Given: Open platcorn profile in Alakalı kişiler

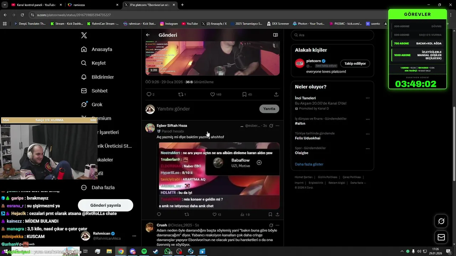Looking at the screenshot, I should [313, 61].
